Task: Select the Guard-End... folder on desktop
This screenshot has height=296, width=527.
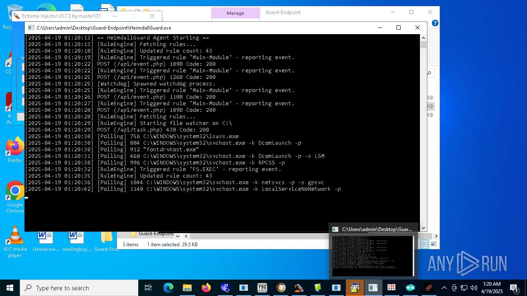Action: 107,241
